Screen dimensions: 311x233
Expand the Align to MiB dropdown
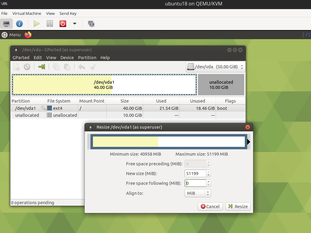198,193
